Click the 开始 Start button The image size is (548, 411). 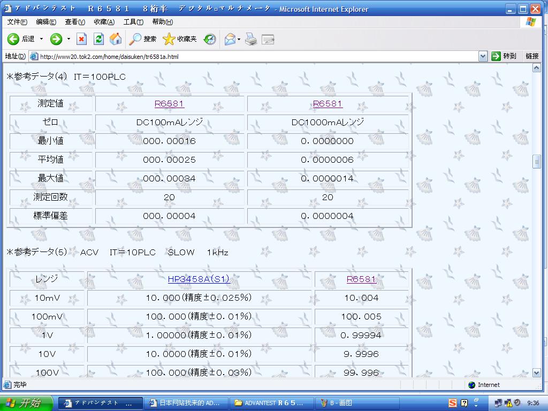pyautogui.click(x=26, y=403)
